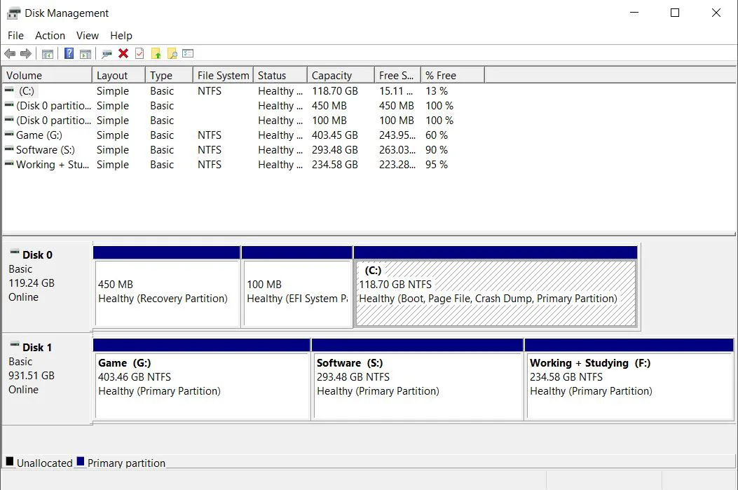Click the Disk Management title bar icon
Viewport: 738px width, 490px height.
[x=13, y=13]
